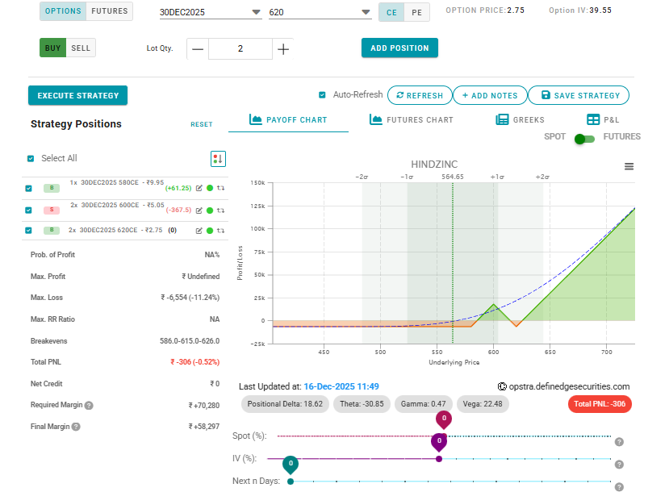Reverse the 580CE position using swap icon
Viewport: 669px width, 492px height.
[x=220, y=188]
